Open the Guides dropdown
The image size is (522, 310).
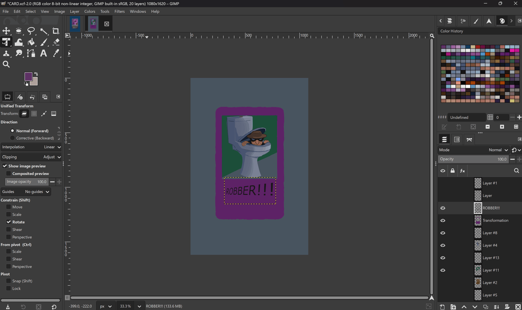[26, 192]
